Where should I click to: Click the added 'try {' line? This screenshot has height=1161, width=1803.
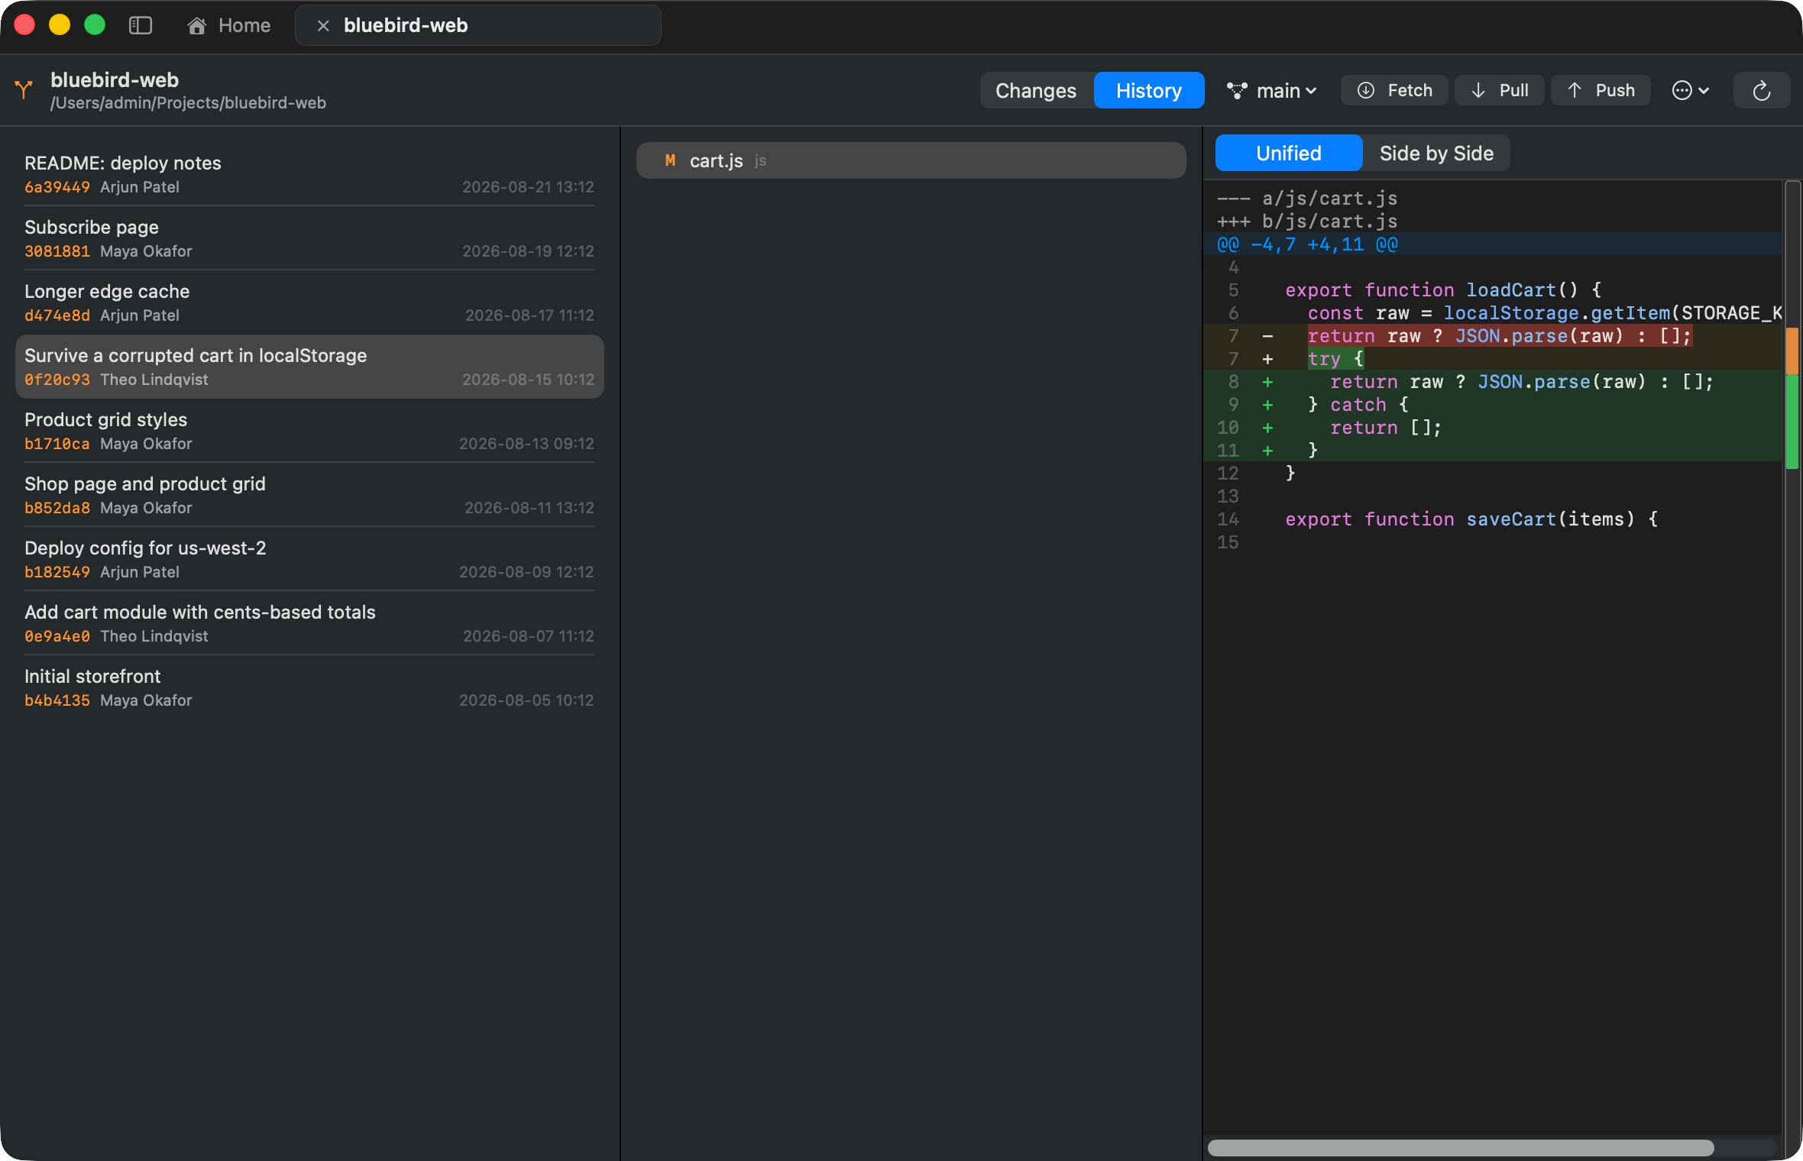(1493, 358)
